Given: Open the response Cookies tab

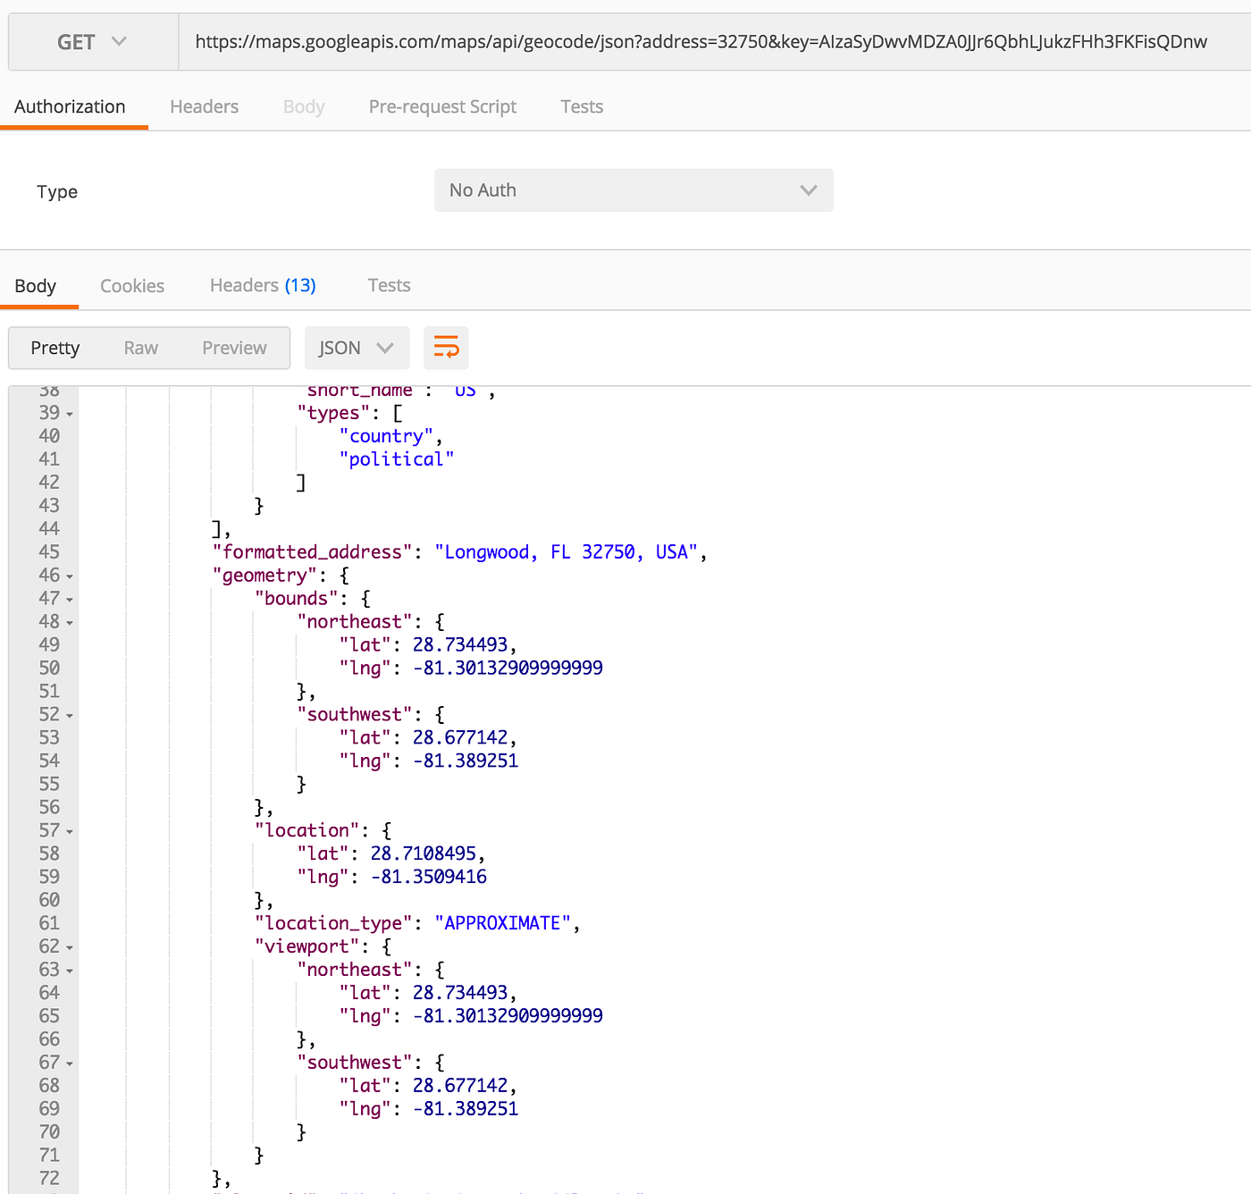Looking at the screenshot, I should pyautogui.click(x=132, y=285).
